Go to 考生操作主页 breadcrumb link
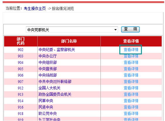165x121 pixels. pos(35,8)
